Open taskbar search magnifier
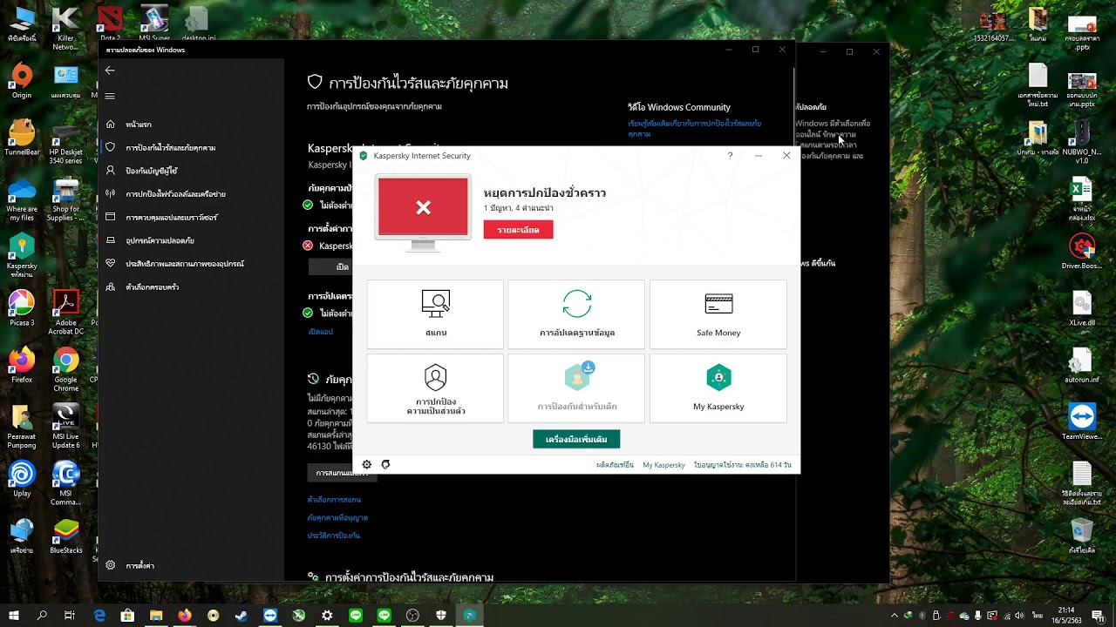The image size is (1116, 627). (42, 616)
